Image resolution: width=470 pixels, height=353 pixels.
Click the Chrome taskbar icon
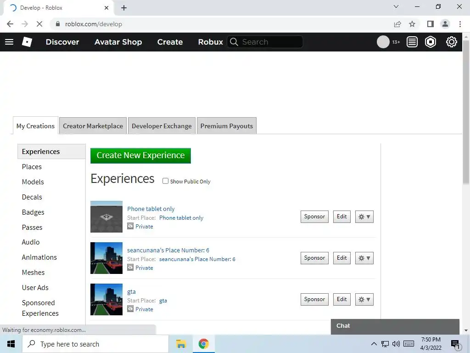tap(203, 344)
